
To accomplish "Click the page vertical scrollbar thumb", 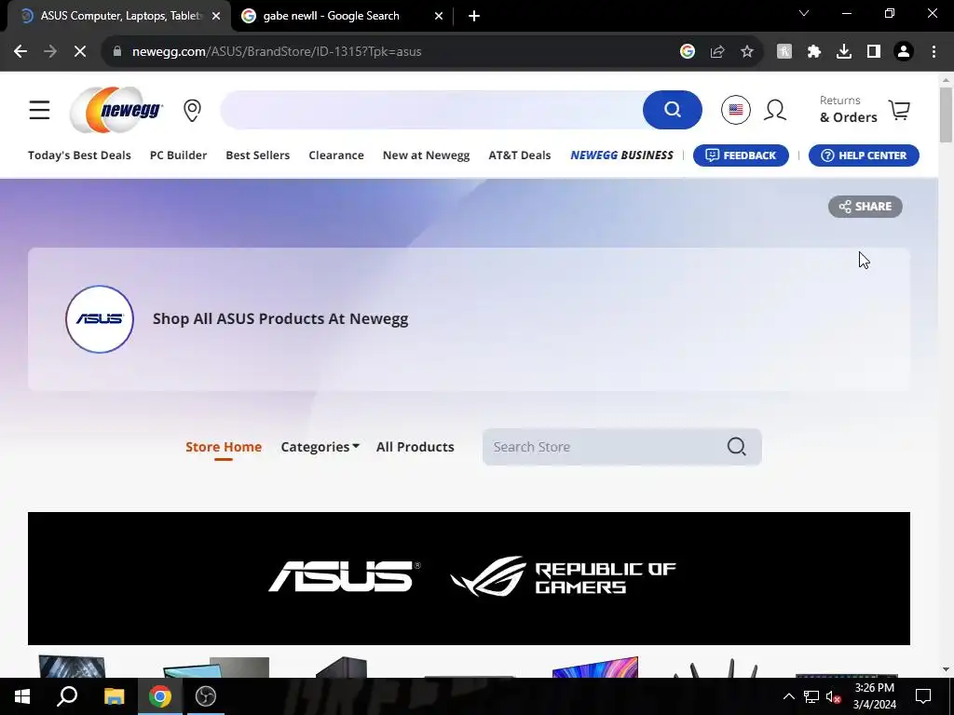I will (946, 115).
